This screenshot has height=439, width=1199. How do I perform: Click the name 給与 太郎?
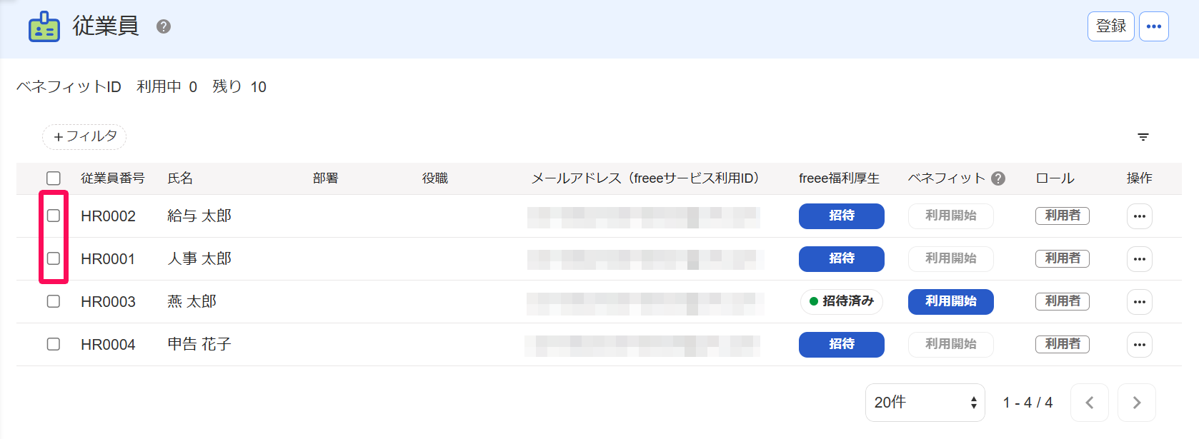coord(199,216)
